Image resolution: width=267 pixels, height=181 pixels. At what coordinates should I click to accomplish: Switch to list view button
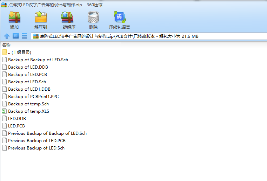24,36
